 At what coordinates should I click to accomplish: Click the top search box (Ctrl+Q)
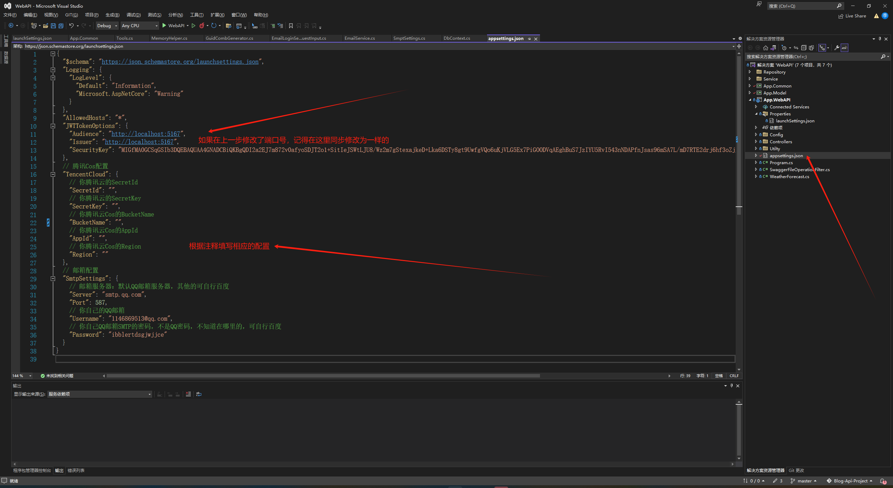pos(805,6)
